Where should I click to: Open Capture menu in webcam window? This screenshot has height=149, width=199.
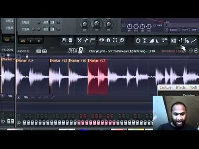point(165,87)
